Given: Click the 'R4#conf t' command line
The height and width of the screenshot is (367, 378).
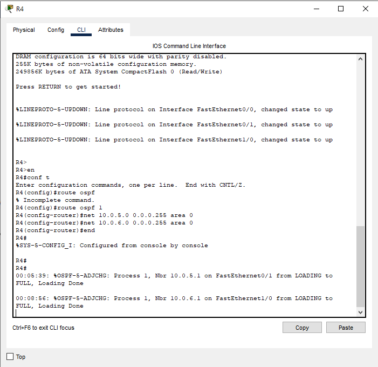Looking at the screenshot, I should point(32,178).
